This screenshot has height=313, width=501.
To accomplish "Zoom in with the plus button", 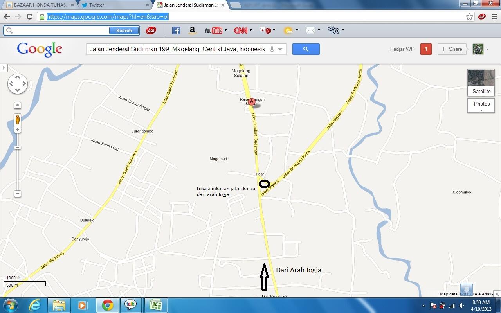I will pos(18,130).
